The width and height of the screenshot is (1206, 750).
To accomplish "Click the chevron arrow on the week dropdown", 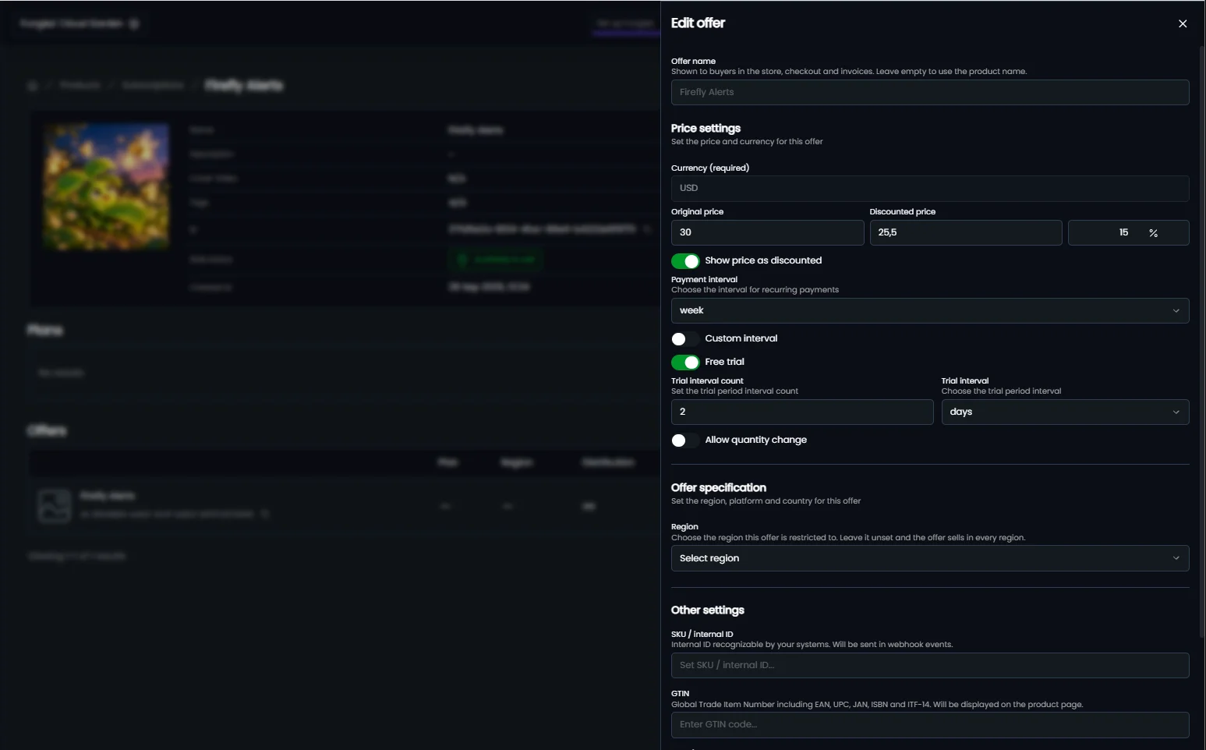I will 1176,310.
